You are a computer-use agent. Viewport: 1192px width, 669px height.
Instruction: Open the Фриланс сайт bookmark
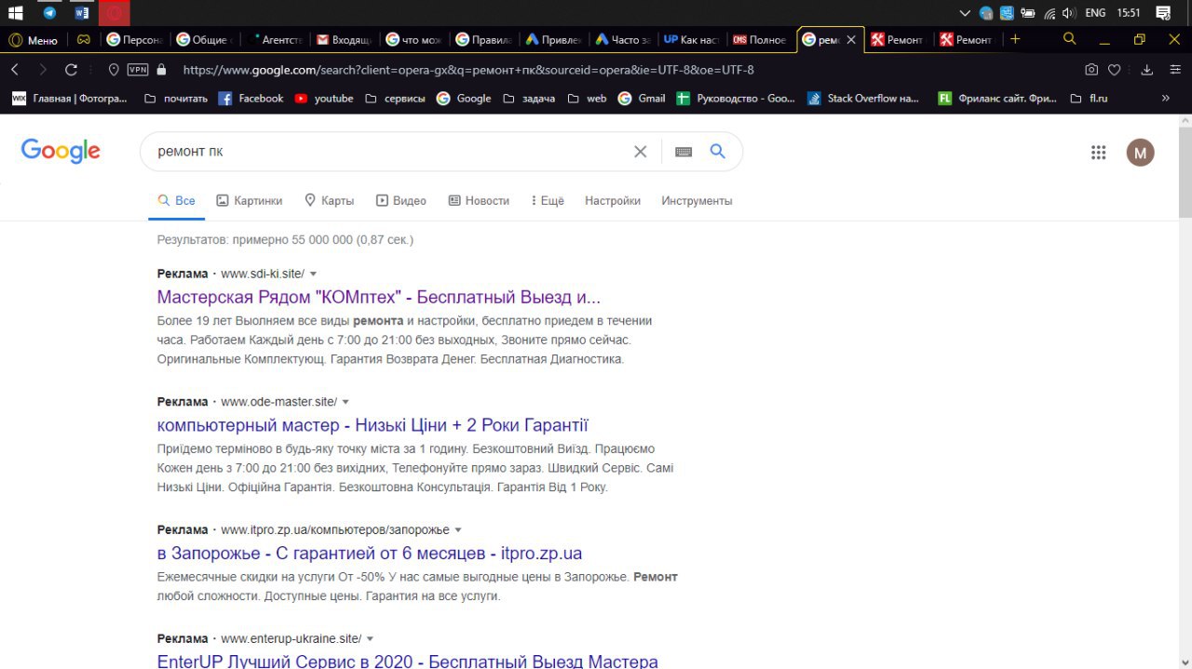point(997,98)
